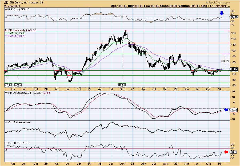Click the Open 68.19 value
The image size is (240, 166).
tap(119, 6)
